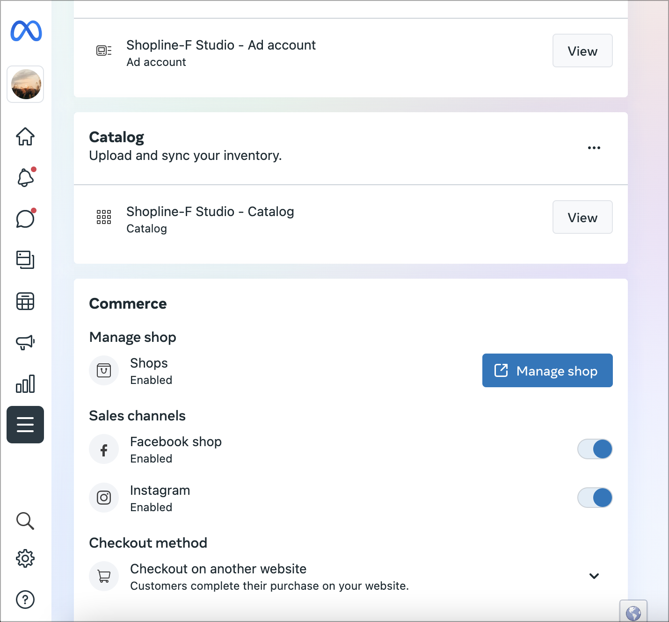Click 'Shopline-F Studio - Ad account' text

221,45
